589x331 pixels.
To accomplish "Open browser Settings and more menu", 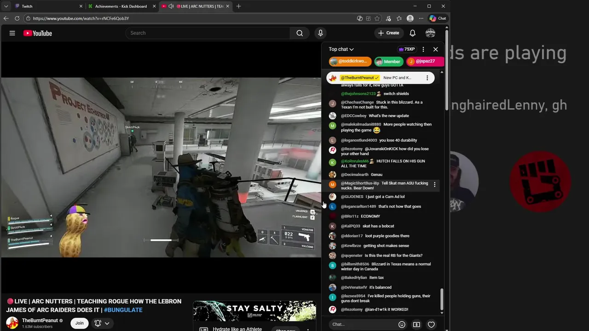I will coord(421,18).
